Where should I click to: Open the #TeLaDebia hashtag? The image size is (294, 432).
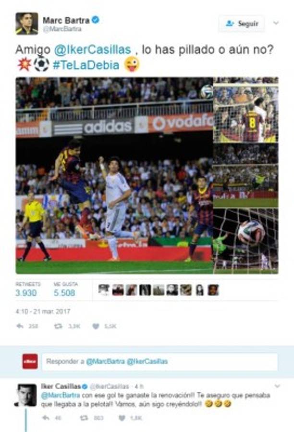(86, 65)
